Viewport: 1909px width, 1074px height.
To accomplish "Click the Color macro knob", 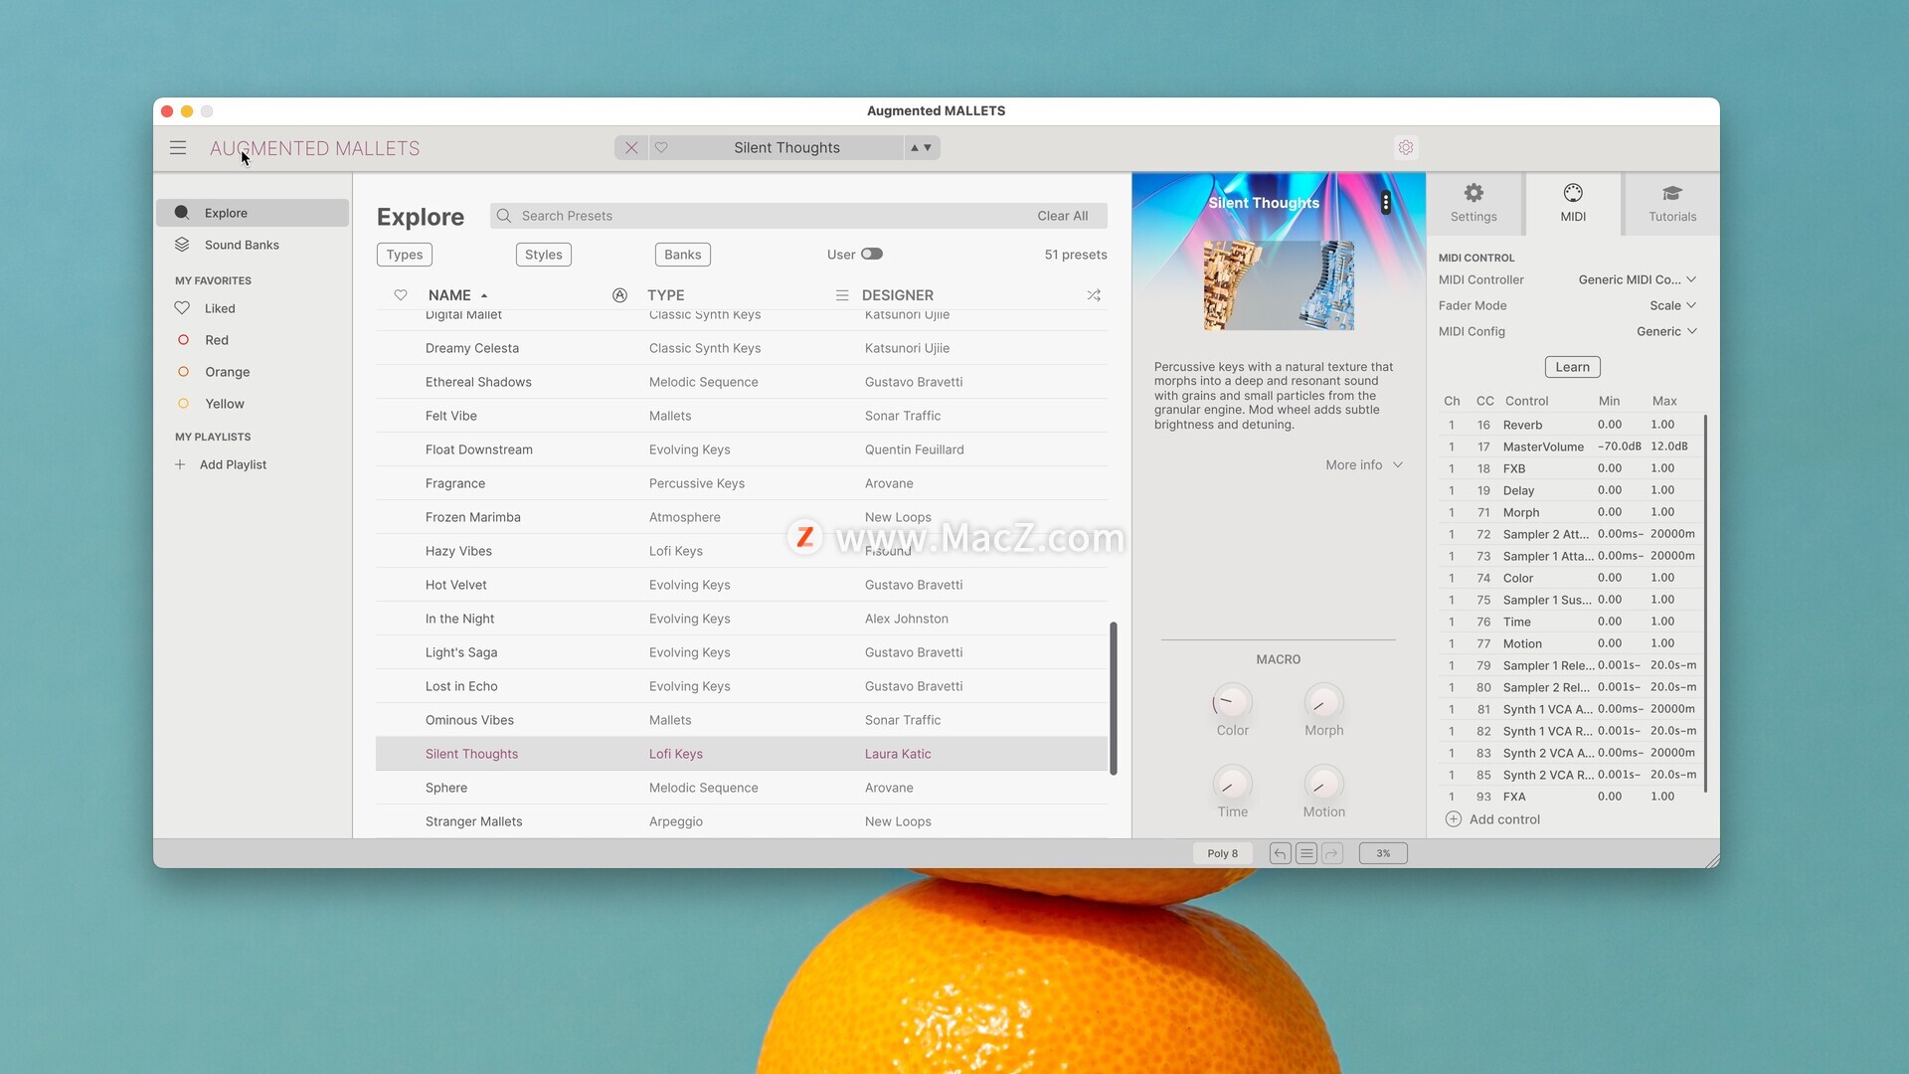I will point(1232,702).
